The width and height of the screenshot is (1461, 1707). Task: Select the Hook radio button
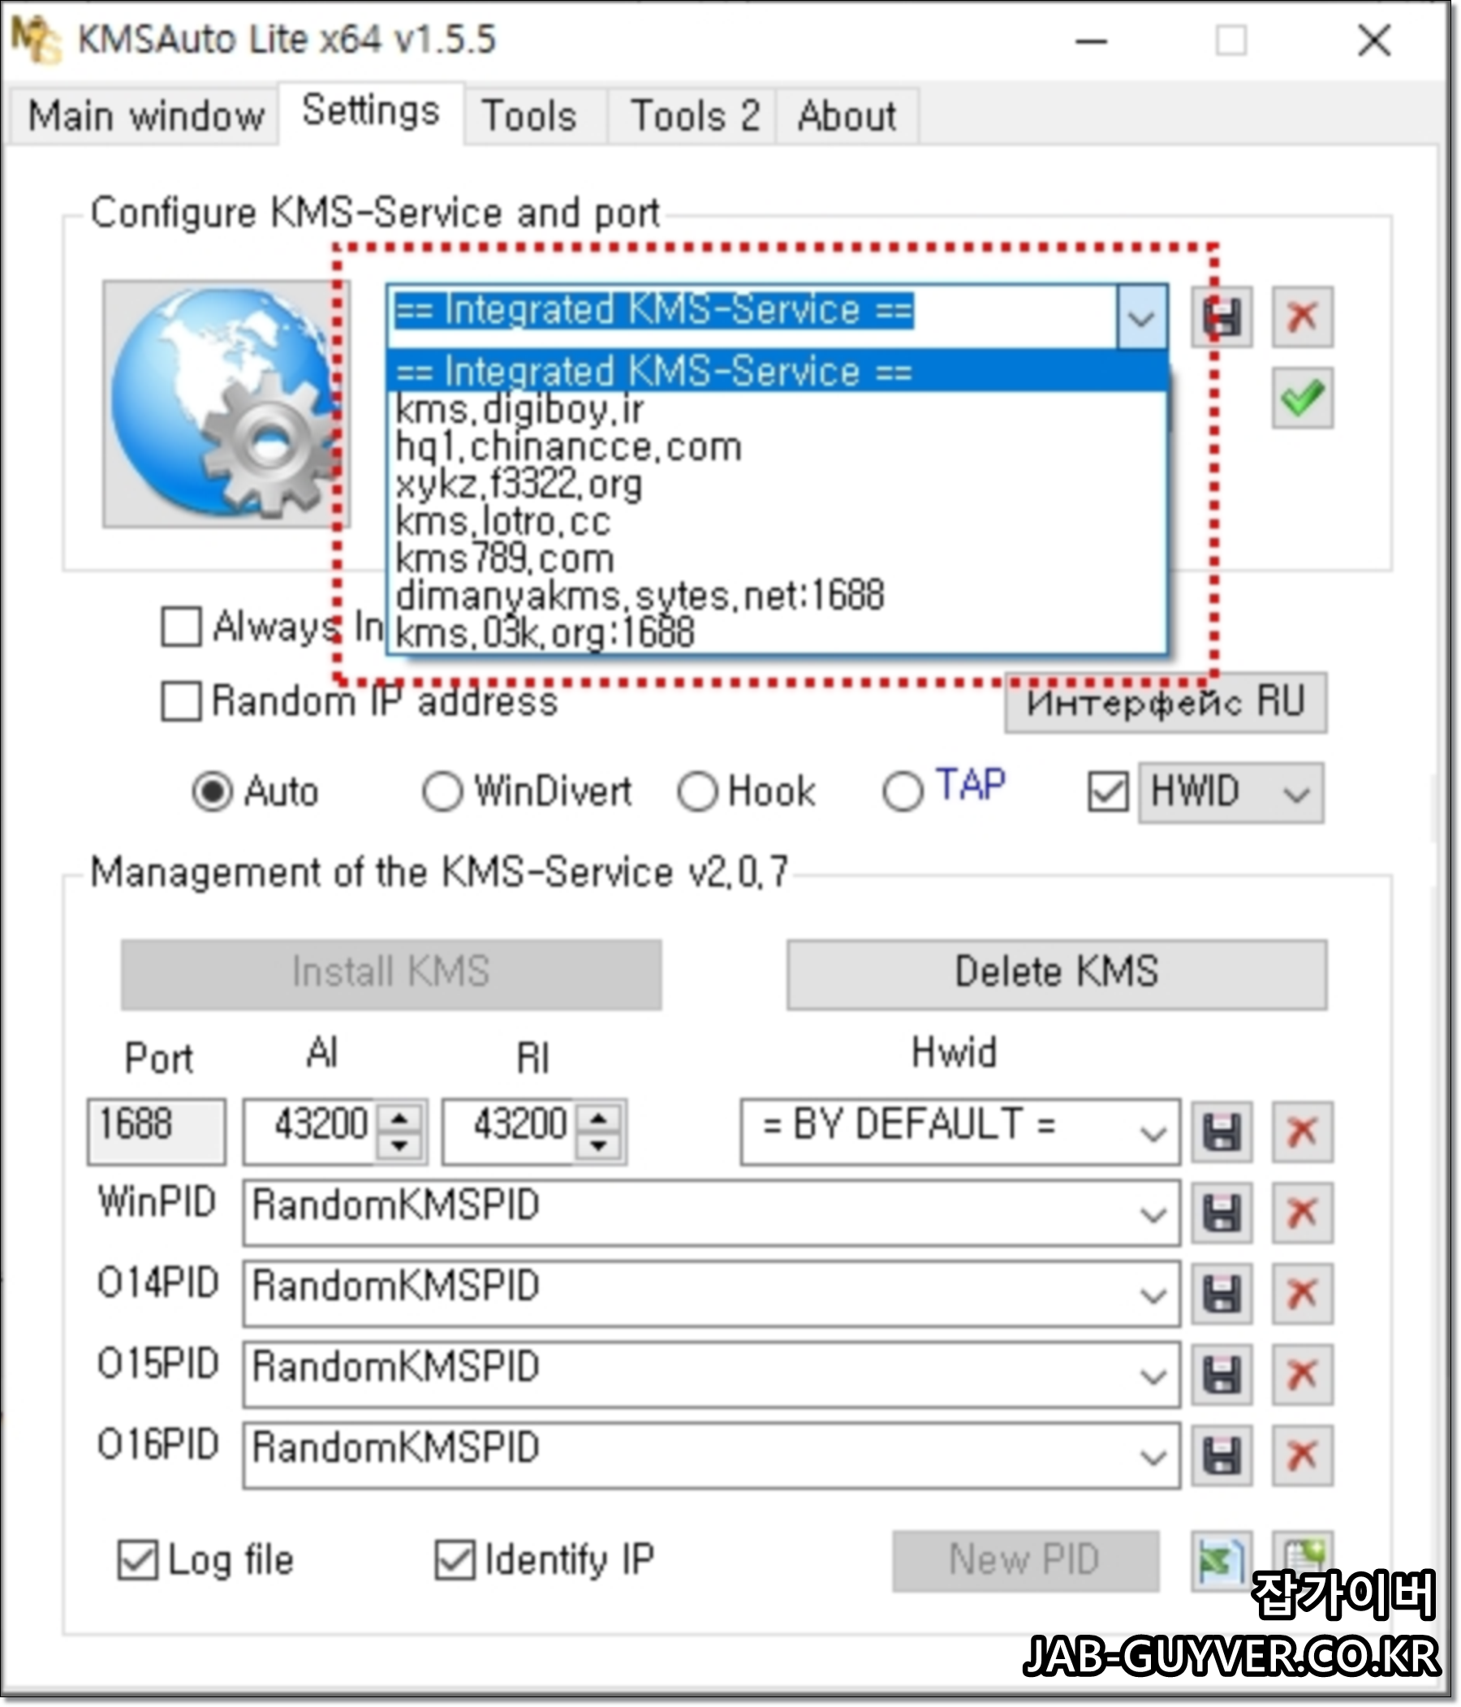coord(698,792)
